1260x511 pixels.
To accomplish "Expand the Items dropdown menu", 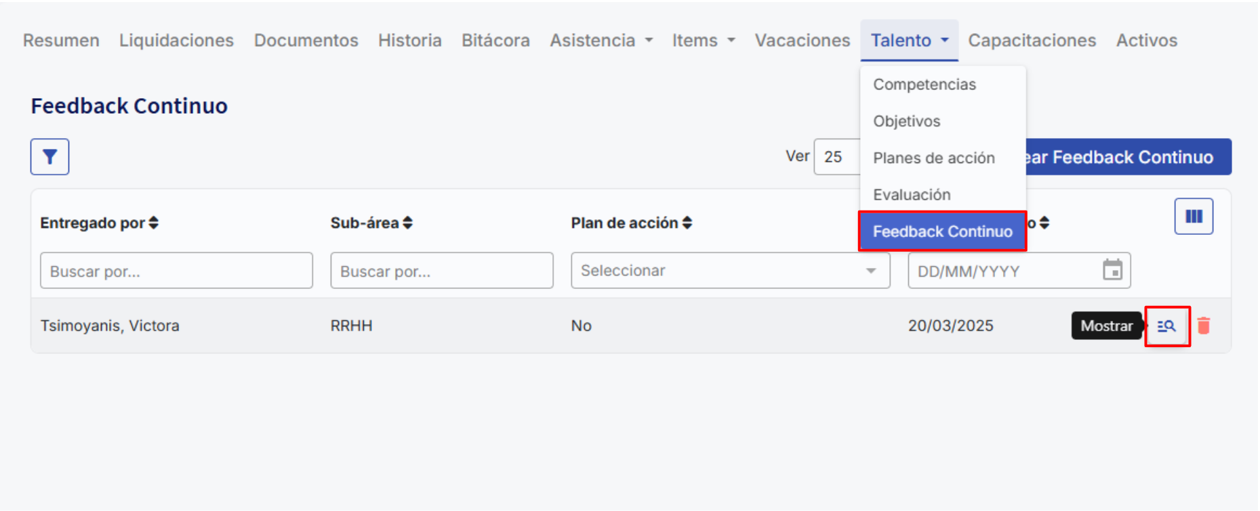I will (704, 41).
